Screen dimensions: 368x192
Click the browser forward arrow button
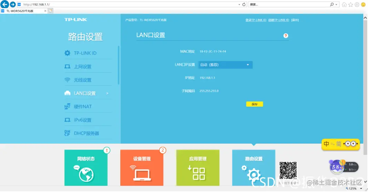[13, 4]
